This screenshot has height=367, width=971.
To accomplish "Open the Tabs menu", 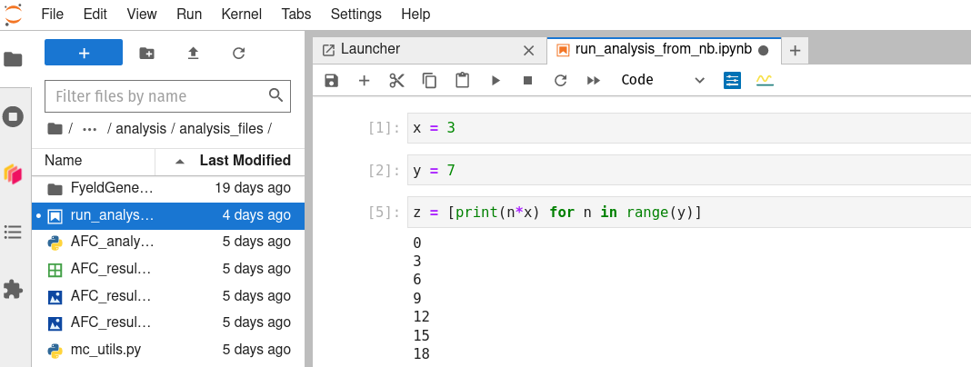I will 296,14.
